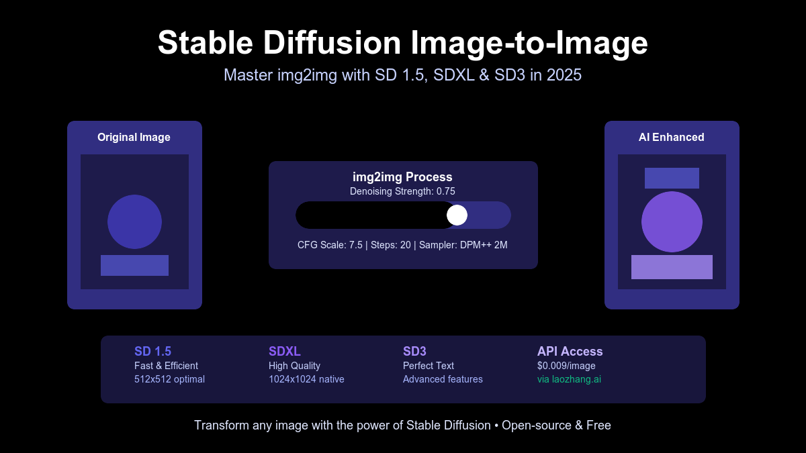806x453 pixels.
Task: Click 'High Quality' text
Action: point(294,366)
